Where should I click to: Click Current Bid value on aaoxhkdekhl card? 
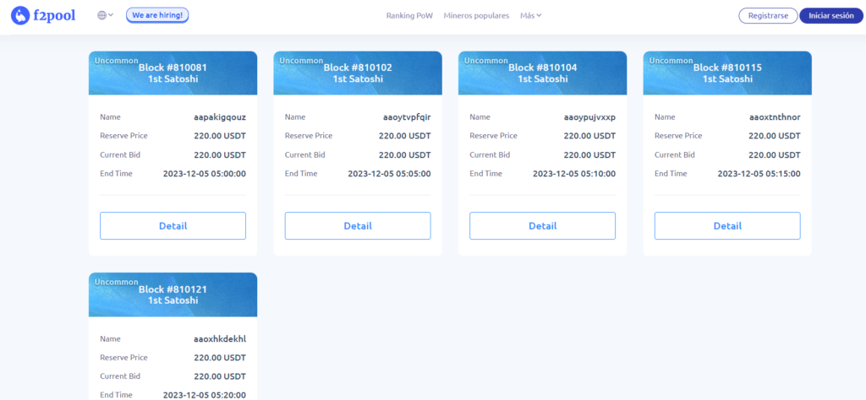point(220,376)
